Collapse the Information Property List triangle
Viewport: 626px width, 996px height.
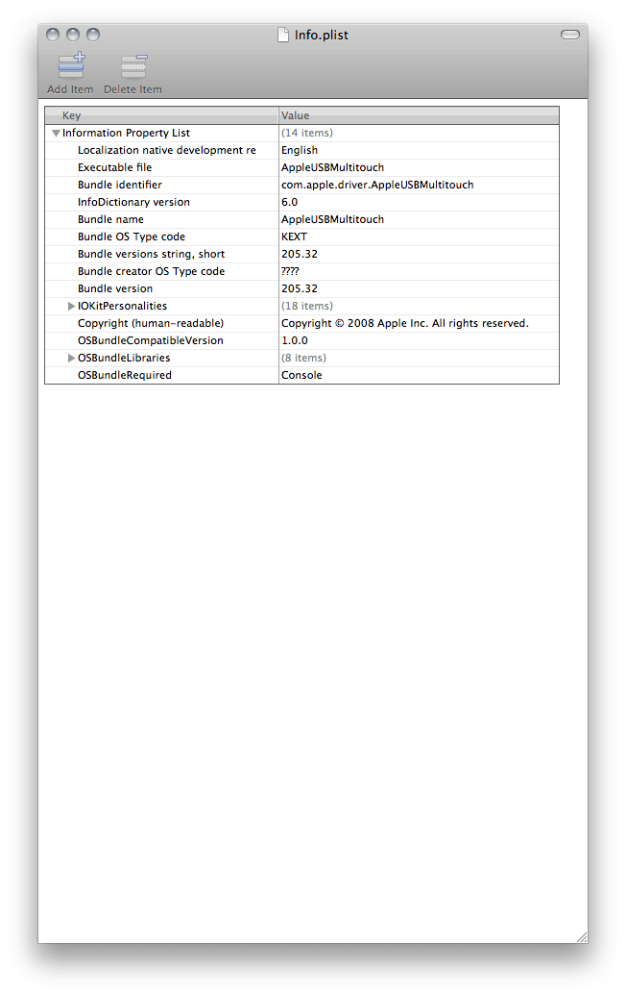(57, 134)
